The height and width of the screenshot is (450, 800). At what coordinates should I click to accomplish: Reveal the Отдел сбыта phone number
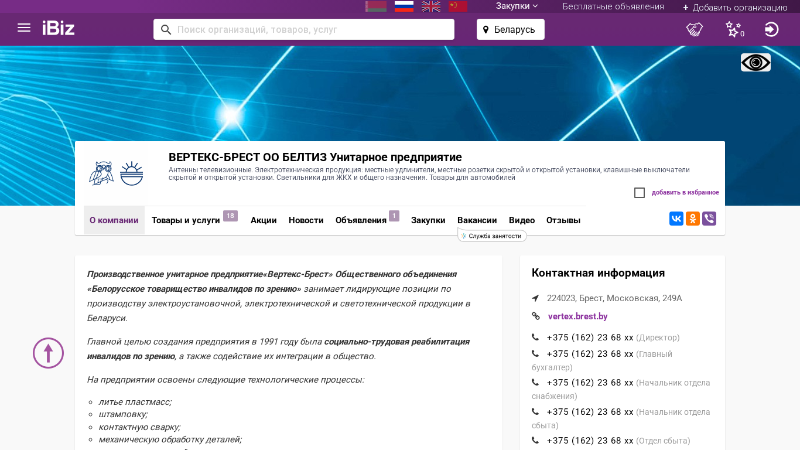pos(590,441)
